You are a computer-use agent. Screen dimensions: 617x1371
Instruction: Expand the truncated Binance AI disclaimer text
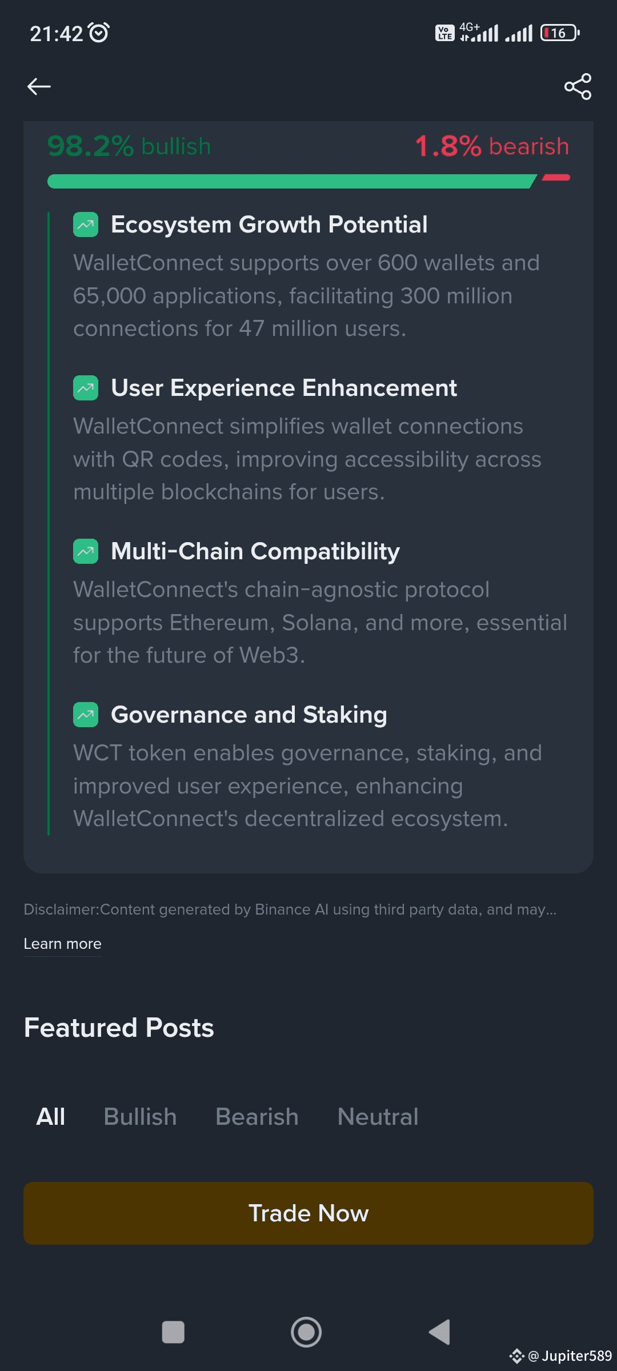pyautogui.click(x=290, y=909)
